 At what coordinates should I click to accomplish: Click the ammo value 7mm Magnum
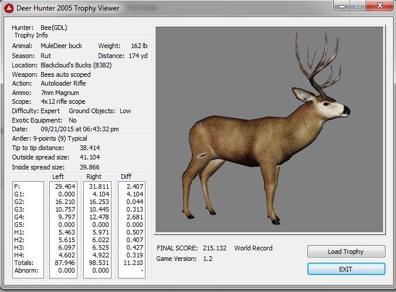pos(60,93)
